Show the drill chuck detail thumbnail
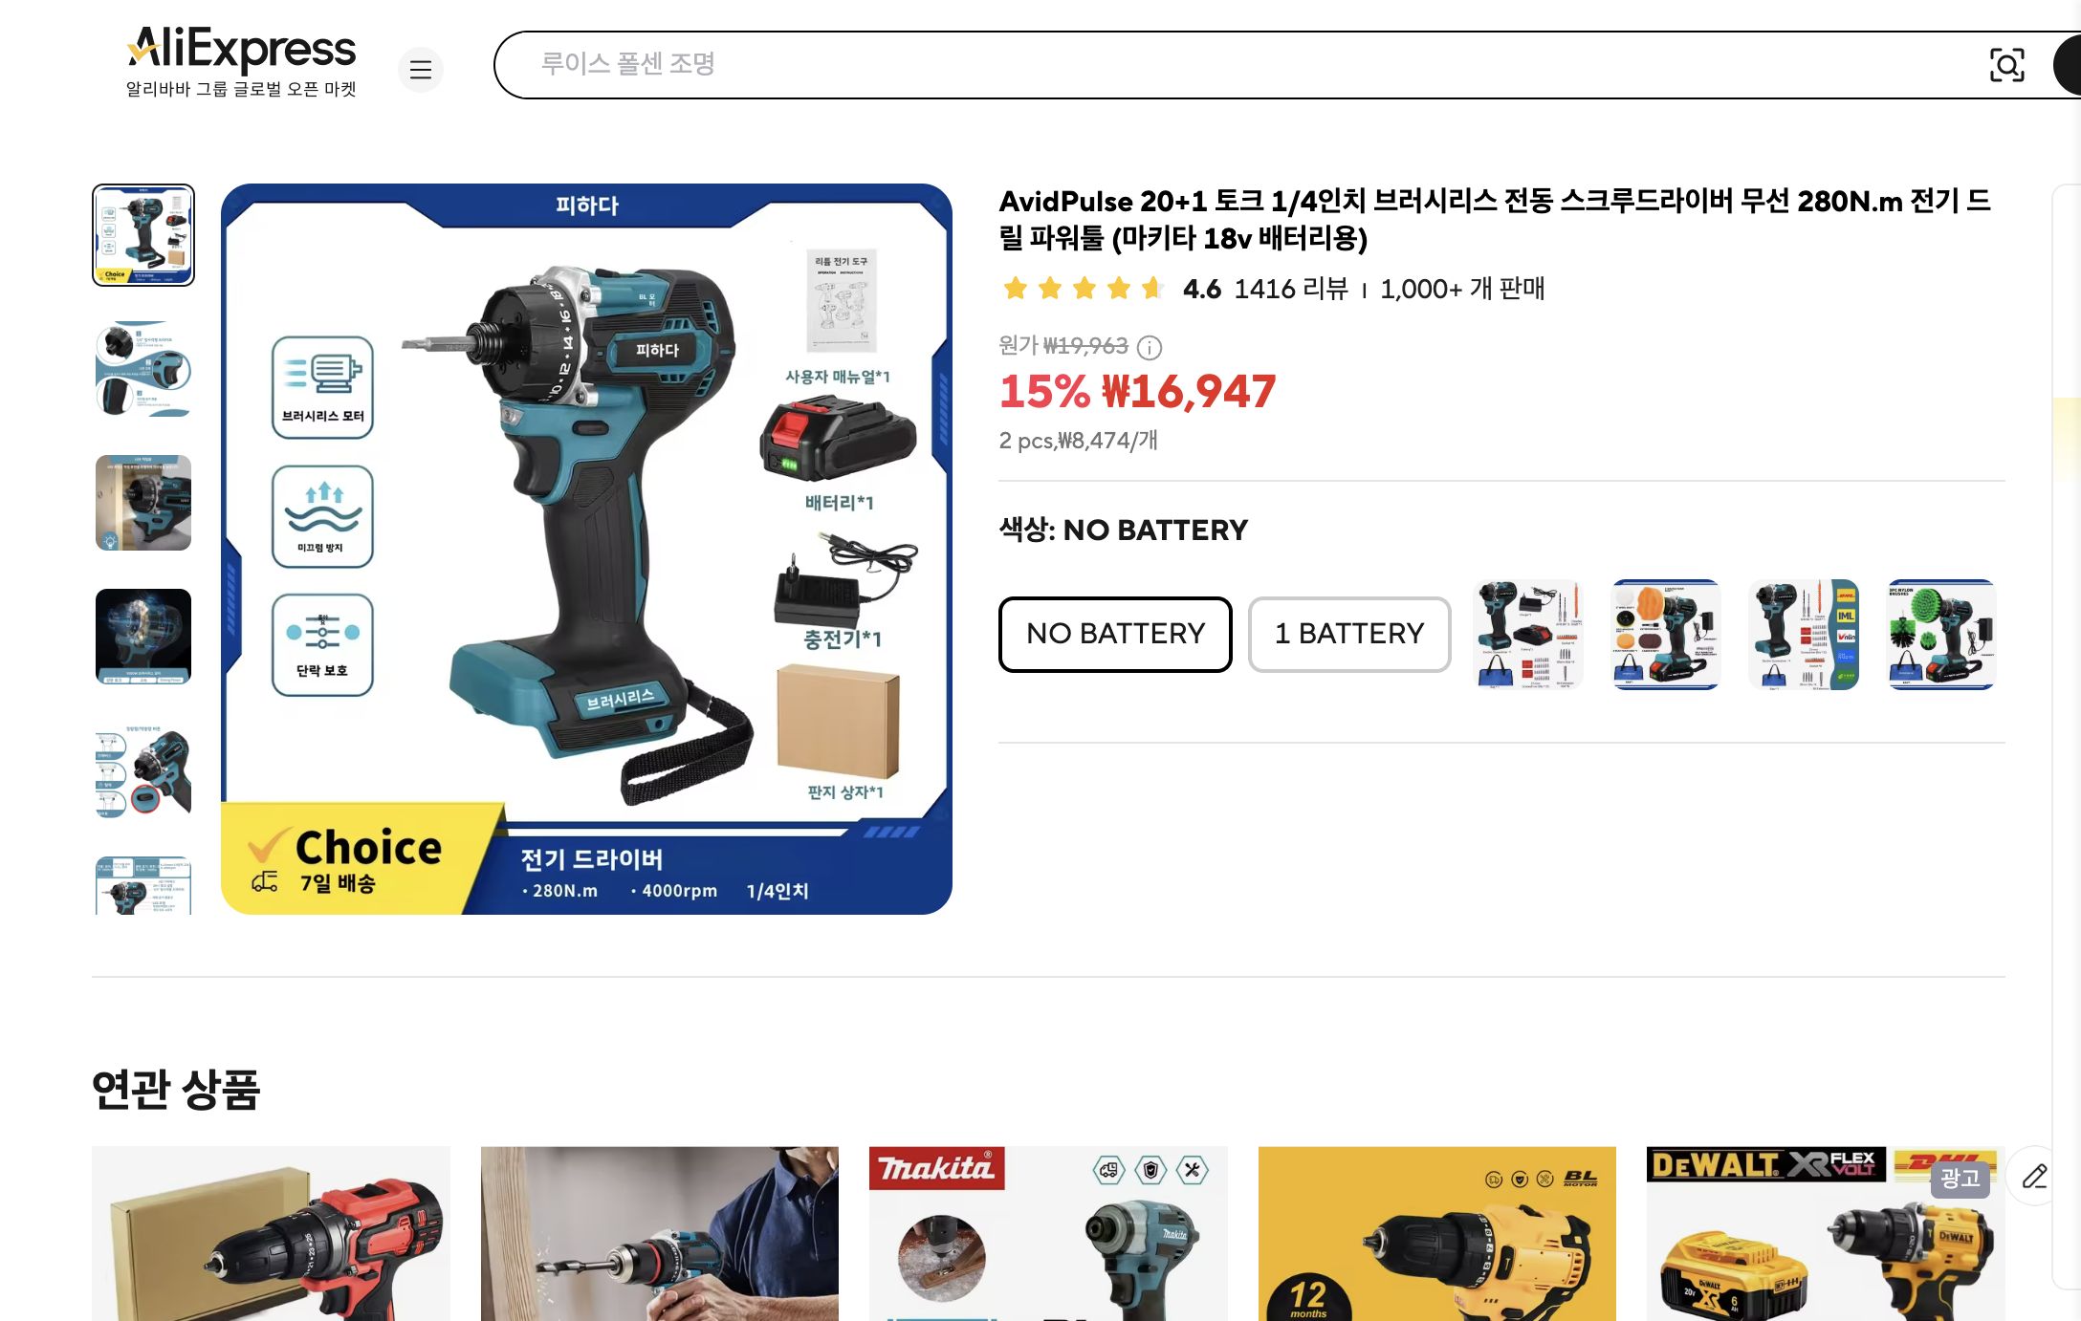 143,369
